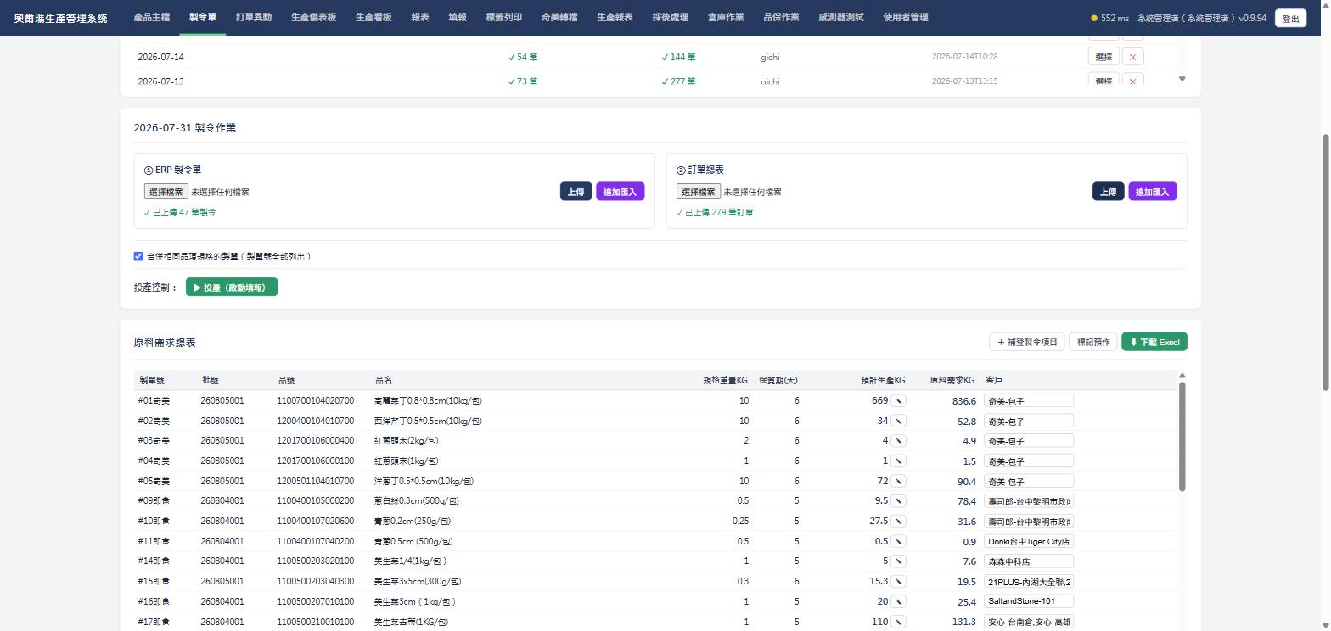The width and height of the screenshot is (1331, 631).
Task: Open the 標籤列印 menu
Action: (x=503, y=17)
